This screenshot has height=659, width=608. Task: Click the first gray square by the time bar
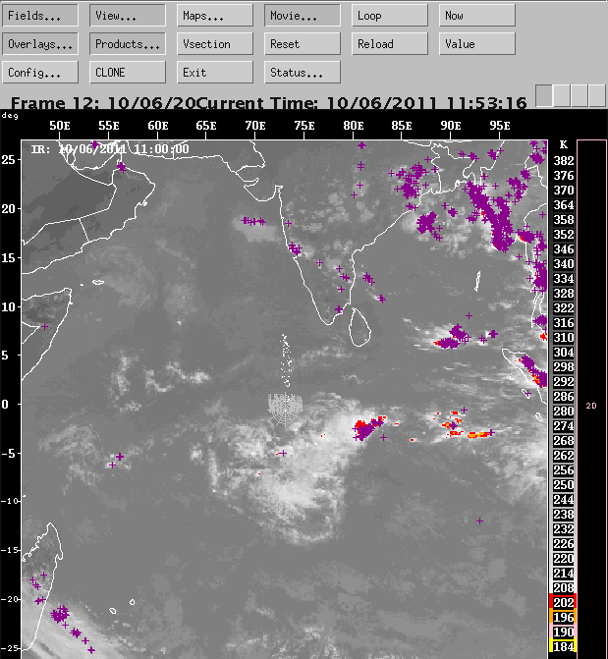(x=544, y=95)
